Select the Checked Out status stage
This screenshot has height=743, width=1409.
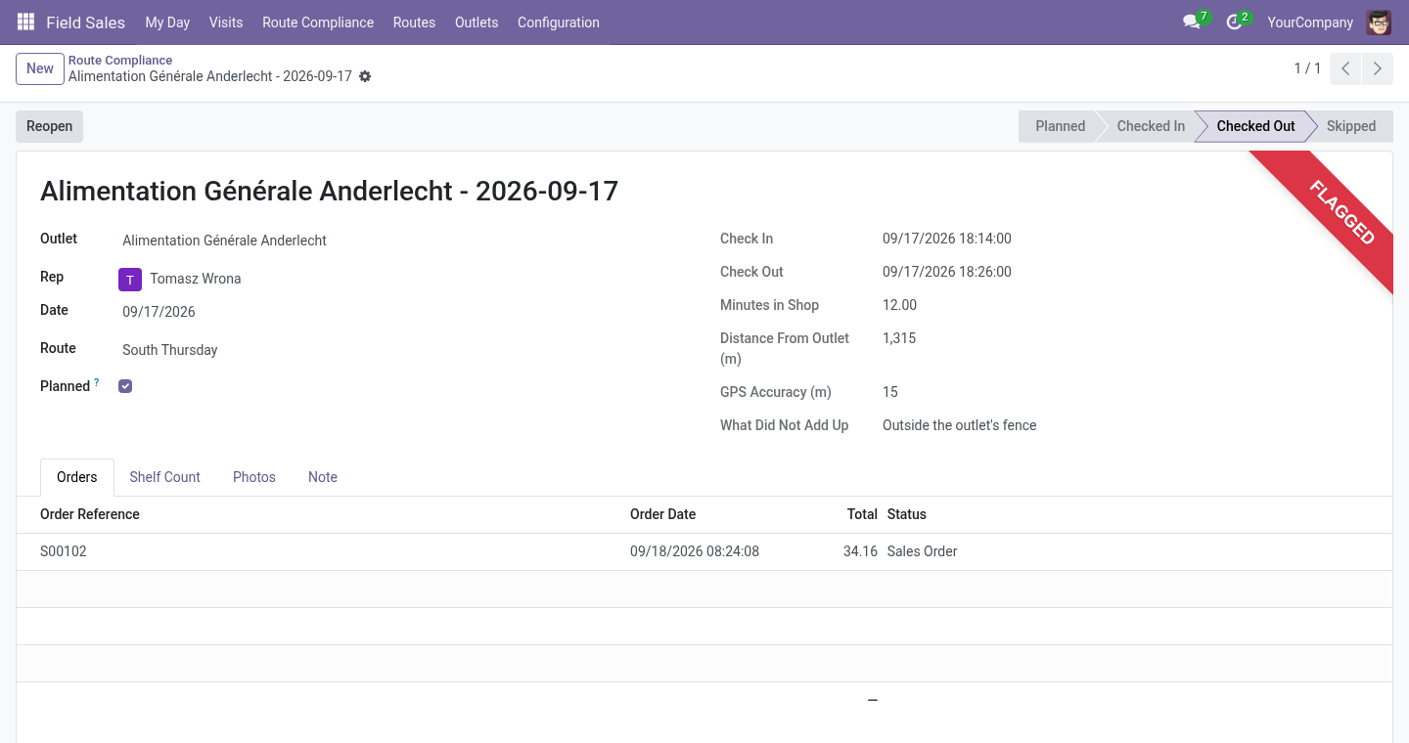pos(1255,126)
